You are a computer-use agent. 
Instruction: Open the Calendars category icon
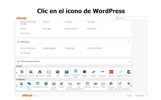(88, 84)
